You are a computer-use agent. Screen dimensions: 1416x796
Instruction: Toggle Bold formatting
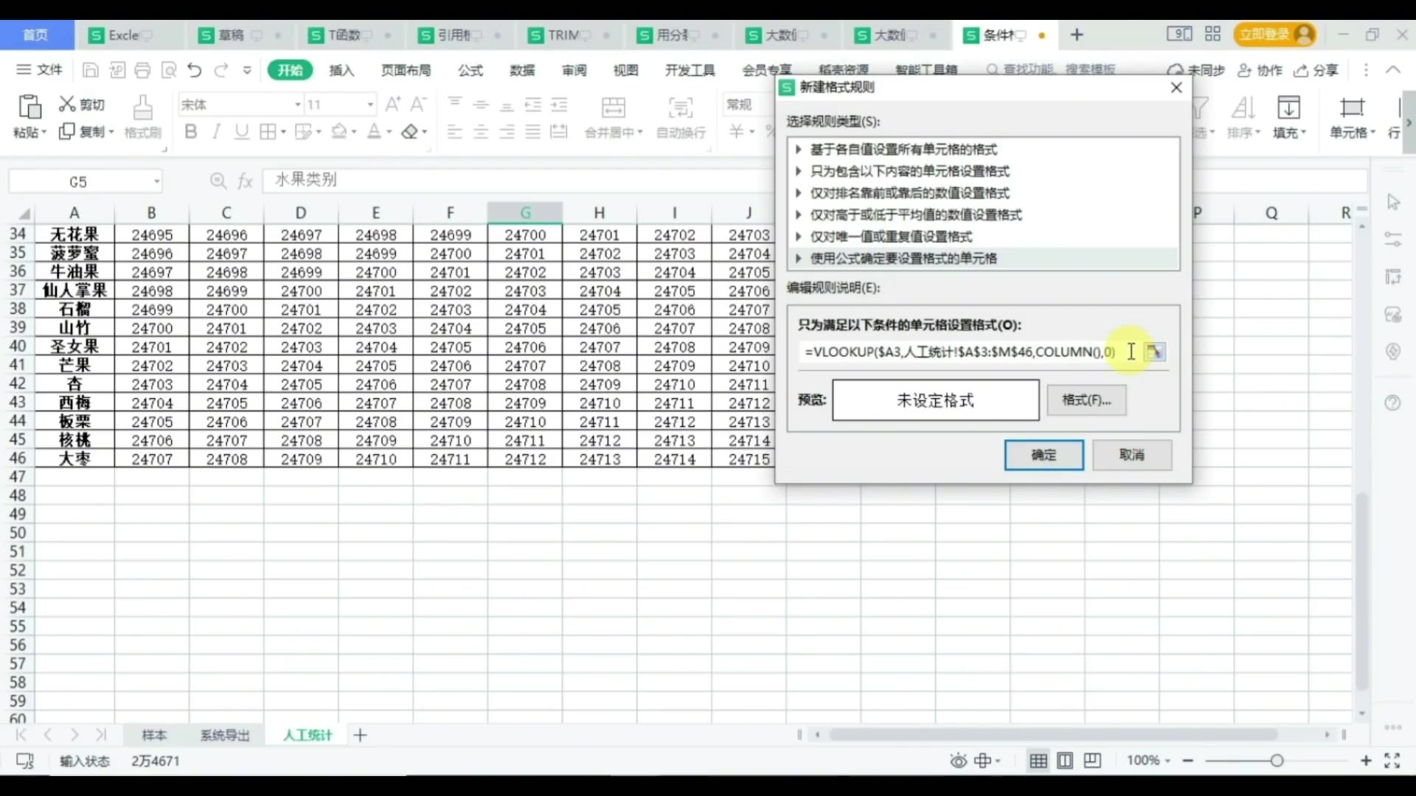[x=191, y=132]
